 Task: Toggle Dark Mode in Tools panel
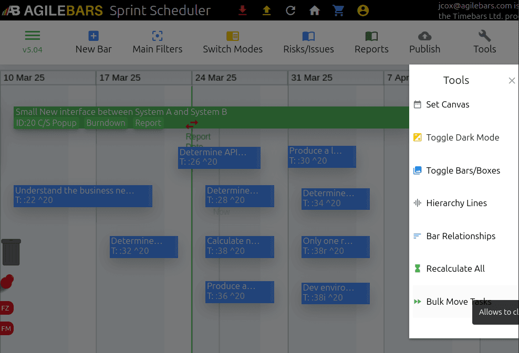[464, 137]
